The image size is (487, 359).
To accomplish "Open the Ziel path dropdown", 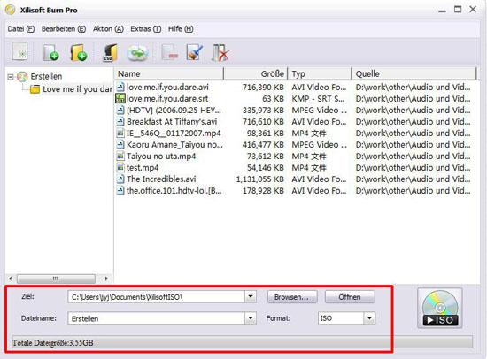I will pyautogui.click(x=251, y=296).
